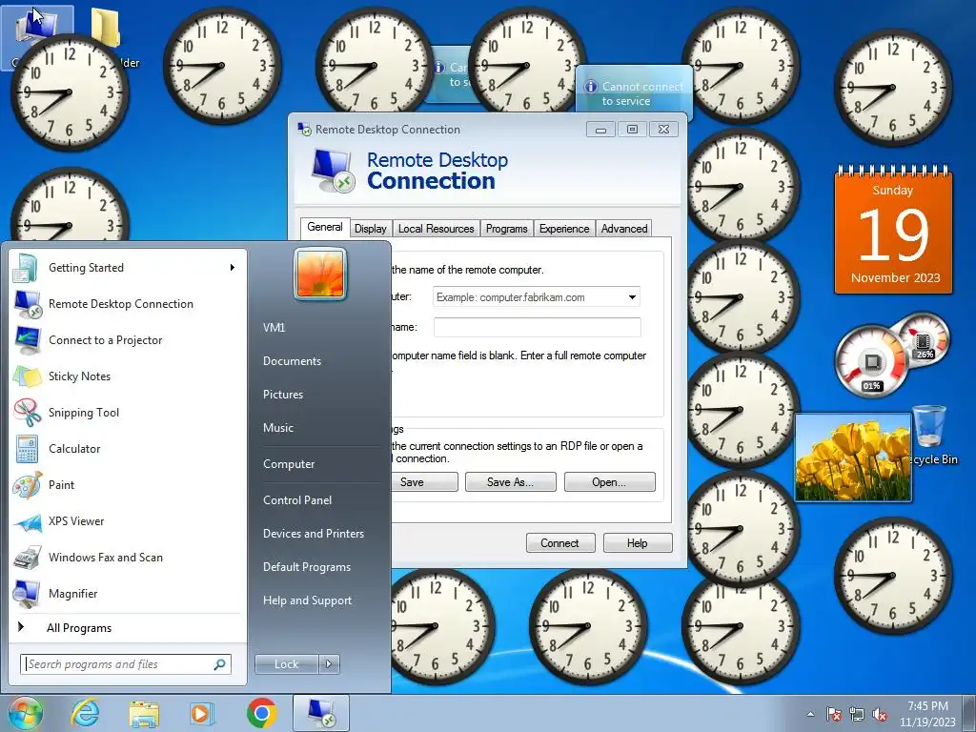Open the shutdown options arrow beside Lock
This screenshot has height=732, width=976.
(x=329, y=664)
